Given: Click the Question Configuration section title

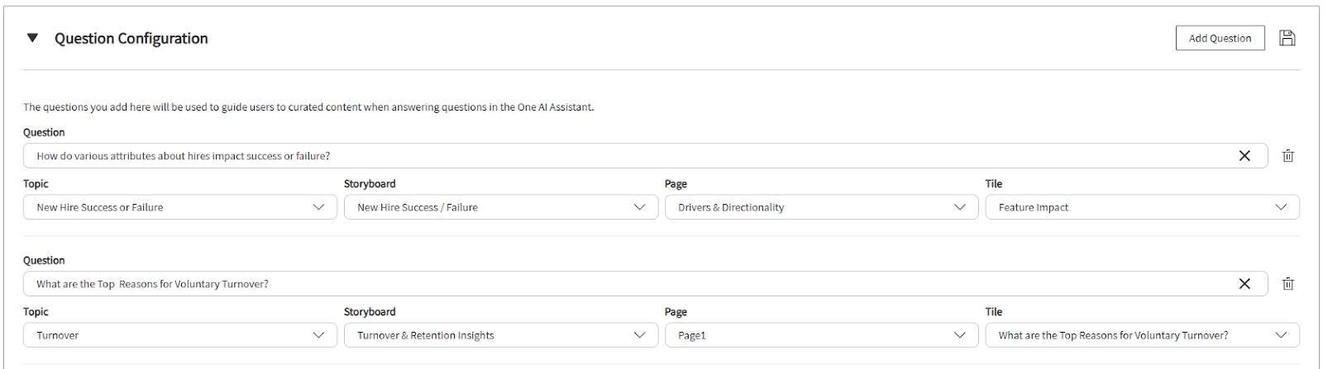Looking at the screenshot, I should click(x=131, y=39).
